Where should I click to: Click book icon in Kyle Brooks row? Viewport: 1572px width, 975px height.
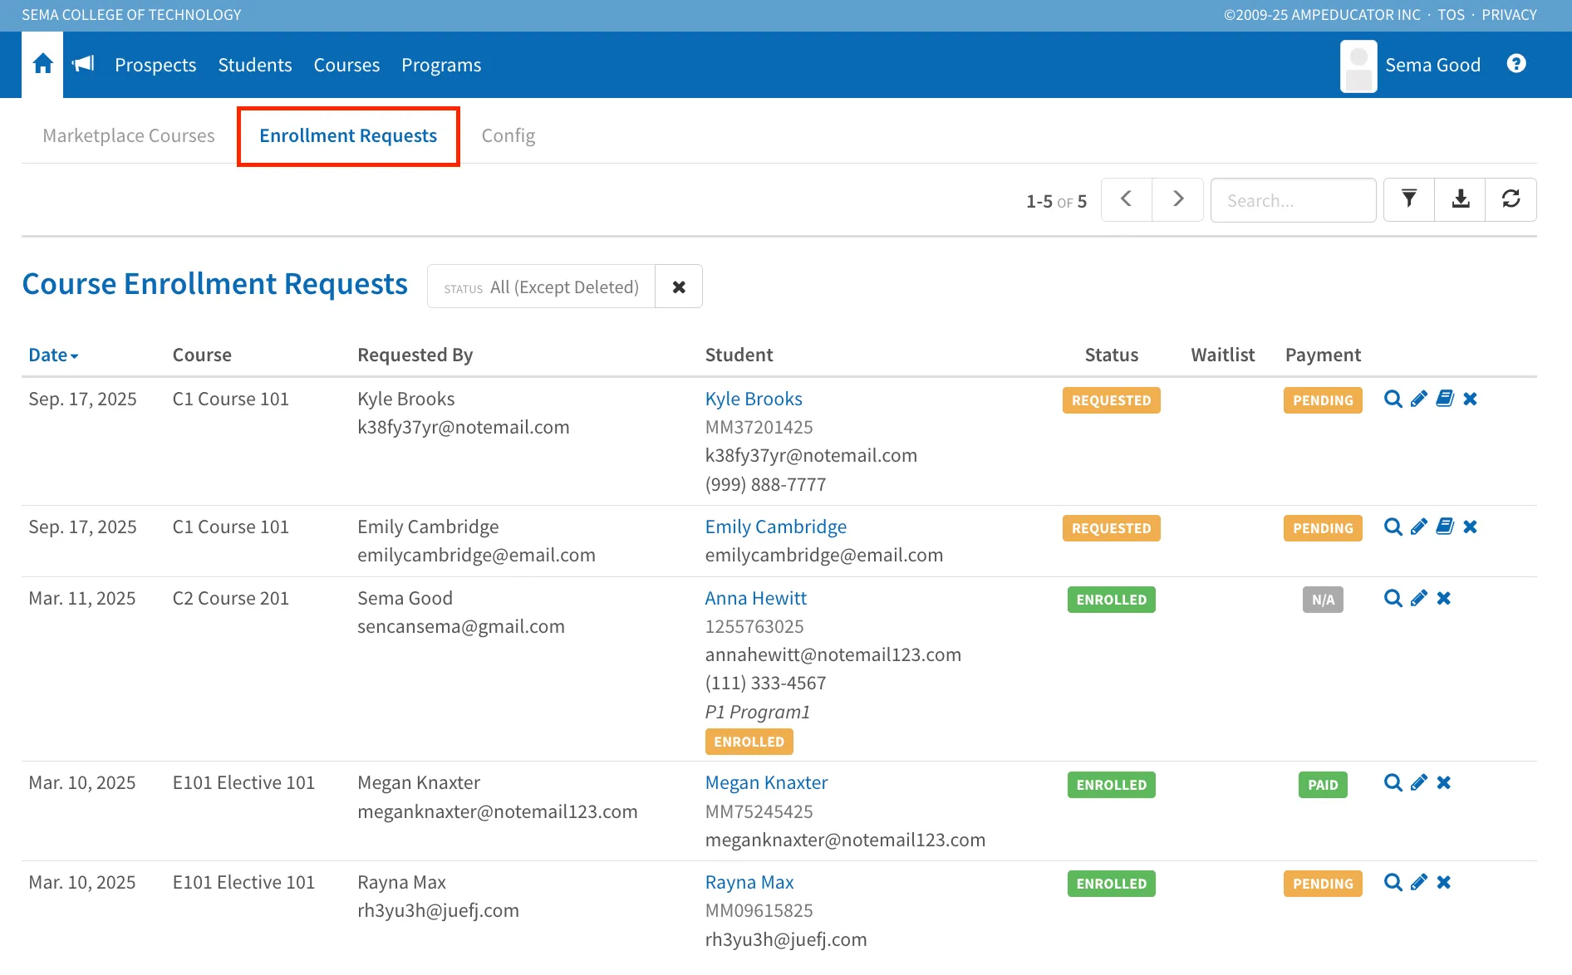click(1445, 399)
